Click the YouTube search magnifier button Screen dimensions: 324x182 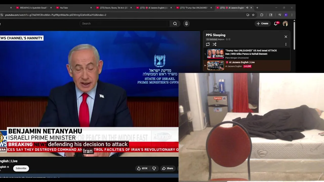175,24
